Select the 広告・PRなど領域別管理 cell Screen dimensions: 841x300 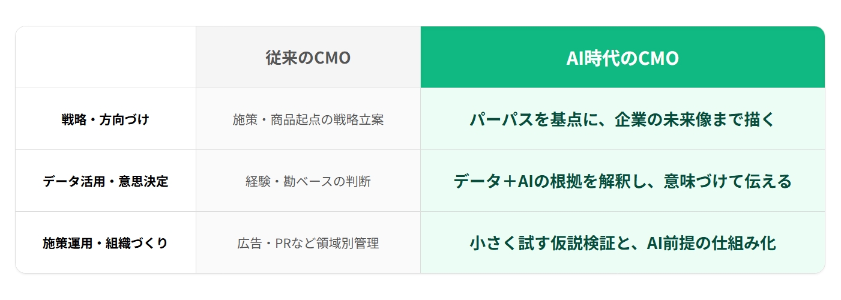click(x=308, y=244)
